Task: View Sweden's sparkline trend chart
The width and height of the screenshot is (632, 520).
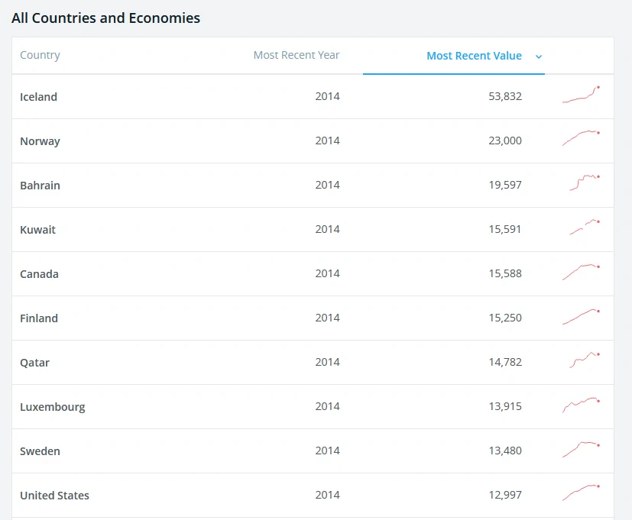Action: click(x=582, y=449)
